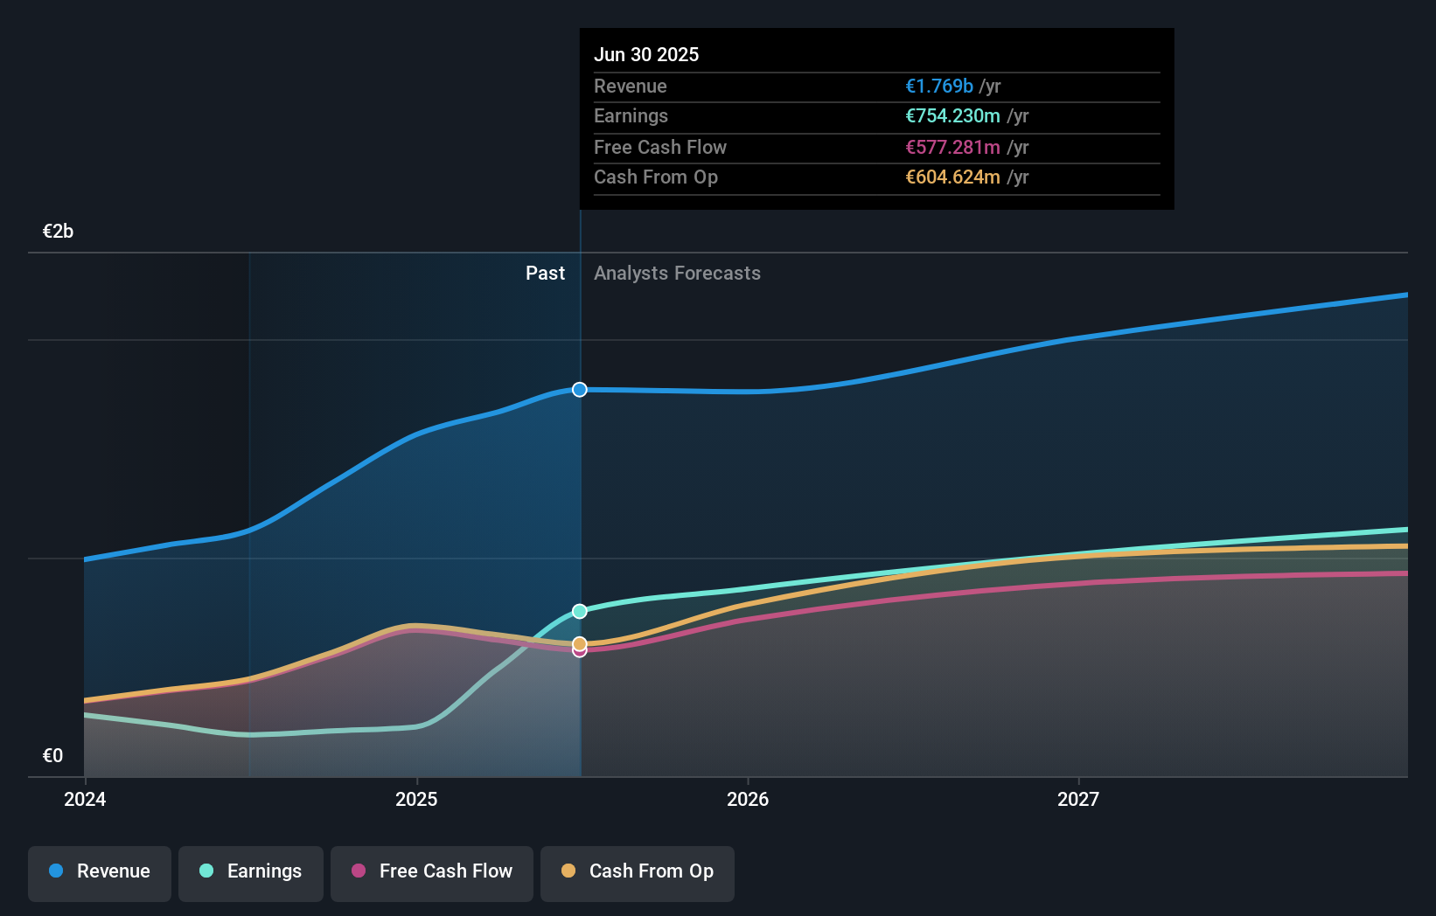The image size is (1436, 916).
Task: Click the teal Earnings legend dot
Action: (x=205, y=871)
